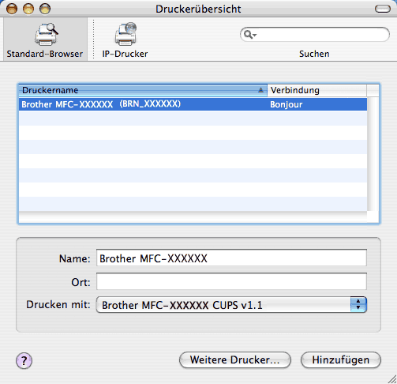Sort by the Verbindung column header
The image size is (397, 384).
coord(316,90)
